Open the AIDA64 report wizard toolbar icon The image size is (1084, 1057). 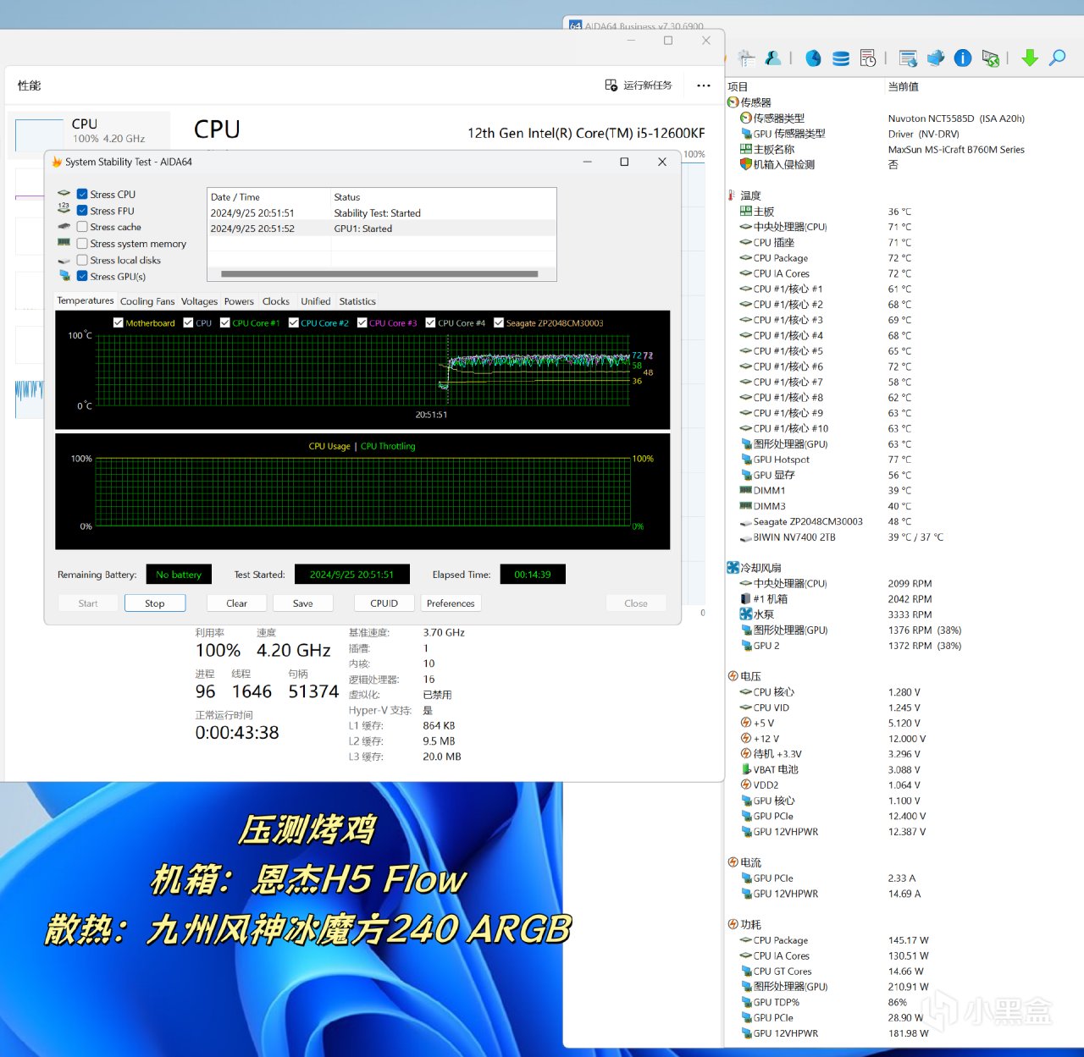point(746,58)
